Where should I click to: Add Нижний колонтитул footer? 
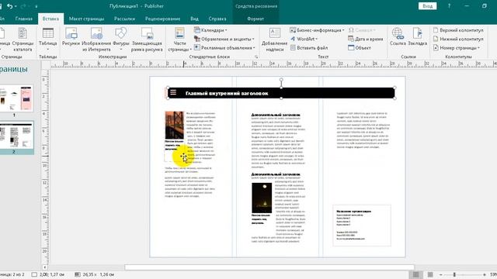(458, 39)
